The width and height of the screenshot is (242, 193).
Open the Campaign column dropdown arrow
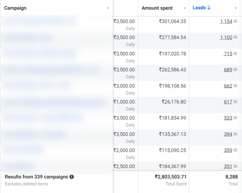coord(108,8)
